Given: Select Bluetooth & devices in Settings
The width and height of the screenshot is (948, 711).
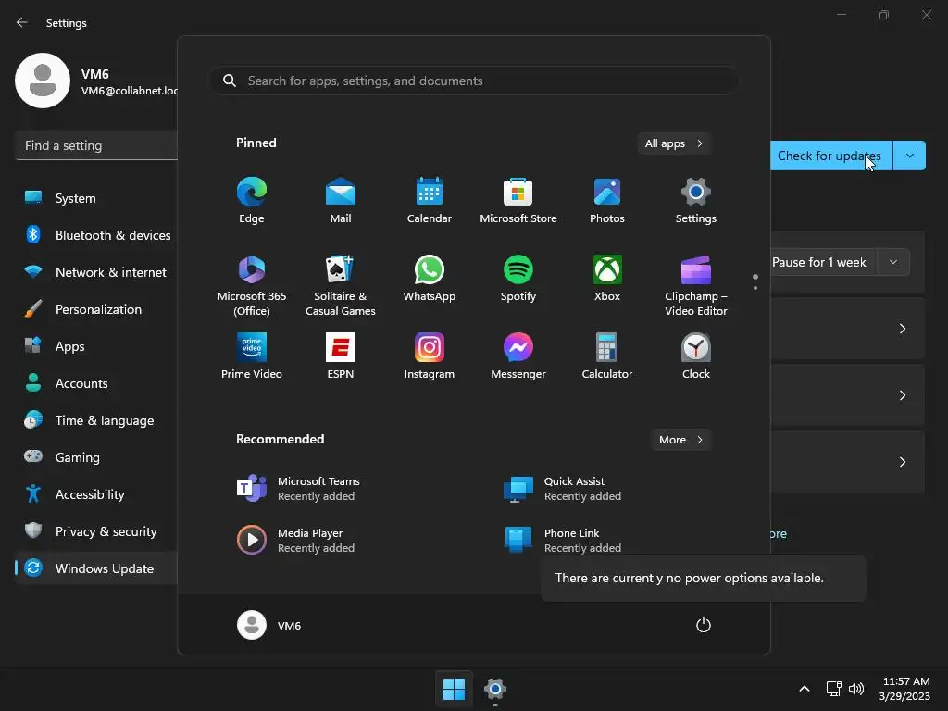Looking at the screenshot, I should pos(96,234).
